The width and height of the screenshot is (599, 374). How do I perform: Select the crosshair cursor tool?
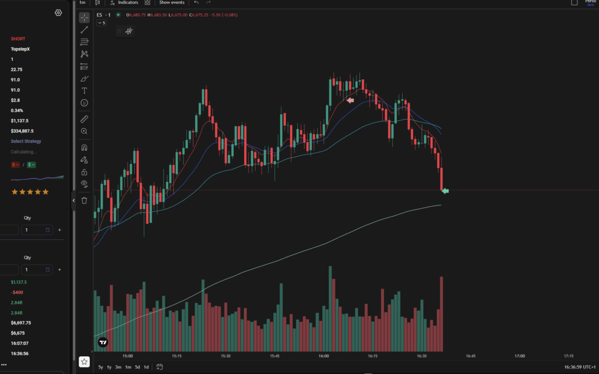pos(84,17)
